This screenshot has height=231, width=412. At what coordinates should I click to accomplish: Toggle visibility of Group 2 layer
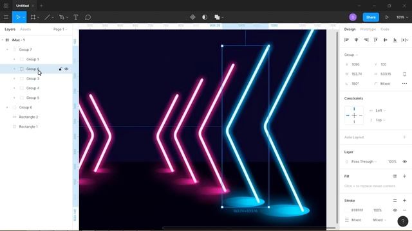point(66,69)
